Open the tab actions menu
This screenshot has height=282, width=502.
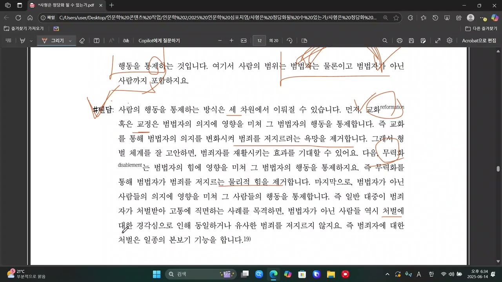click(20, 5)
